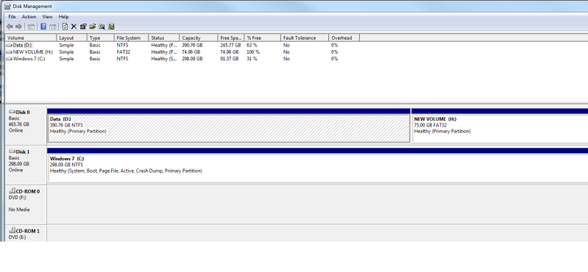The image size is (588, 272).
Task: Click the 91.37 GB free space cell
Action: (x=230, y=59)
